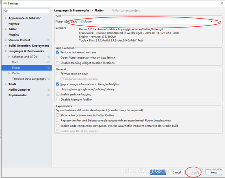
Task: Close the Settings dialog with X
Action: [222, 3]
